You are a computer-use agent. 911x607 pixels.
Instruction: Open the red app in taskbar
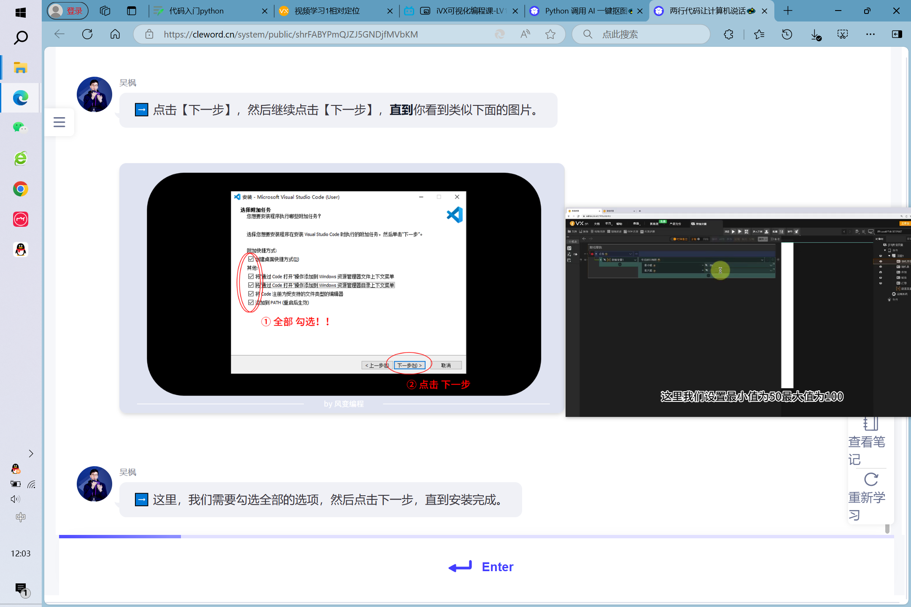point(20,219)
